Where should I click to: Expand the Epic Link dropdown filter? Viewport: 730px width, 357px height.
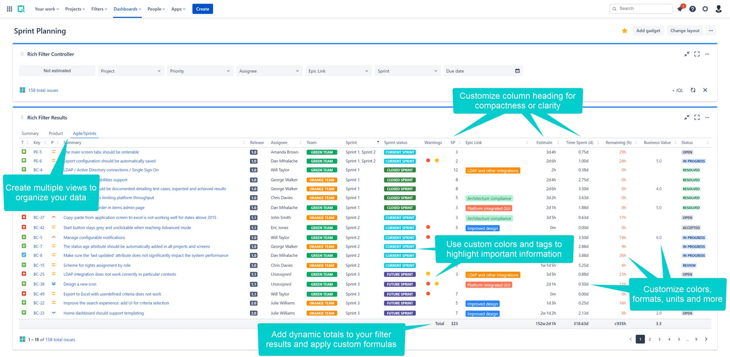pyautogui.click(x=338, y=71)
